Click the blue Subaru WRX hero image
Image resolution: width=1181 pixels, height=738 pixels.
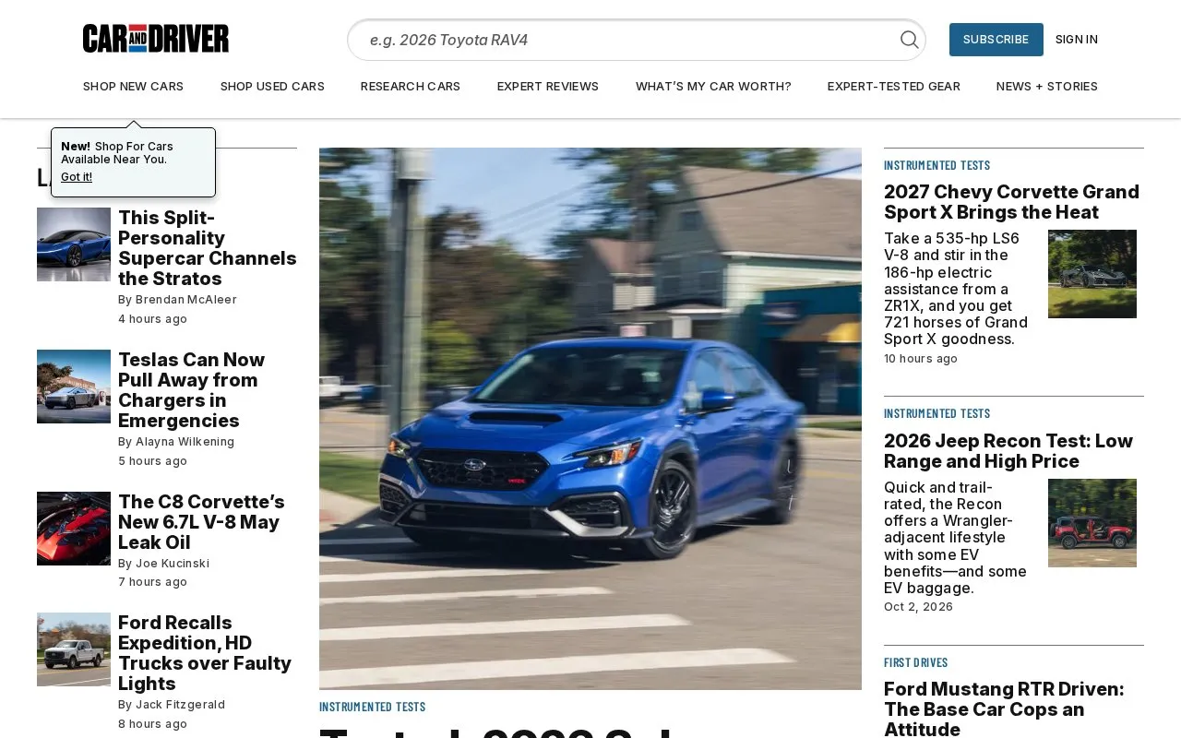(590, 419)
